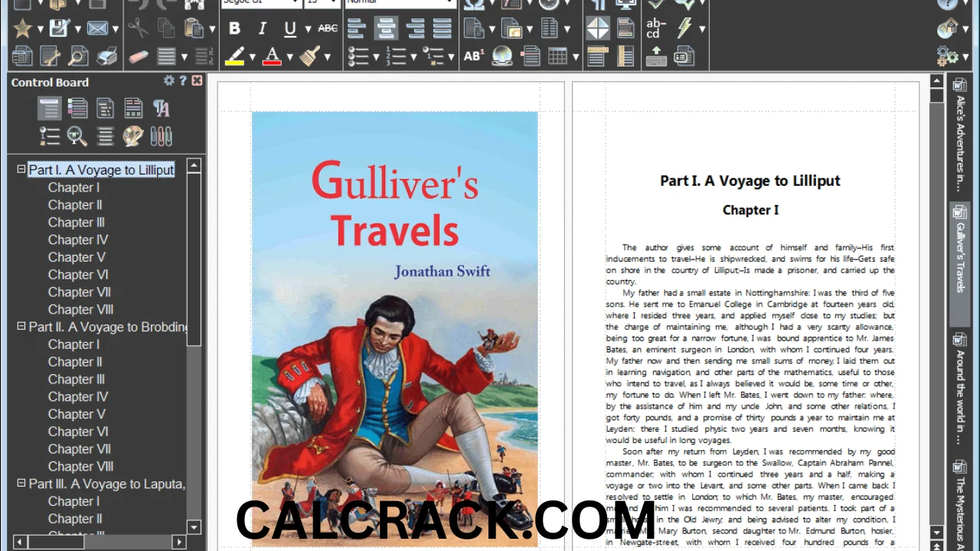Click the floppy disk save icon

pyautogui.click(x=60, y=29)
